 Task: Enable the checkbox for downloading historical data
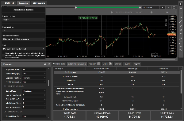coord(3,55)
